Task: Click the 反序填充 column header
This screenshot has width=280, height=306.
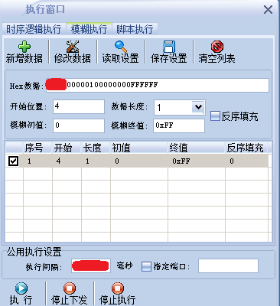Action: [x=246, y=148]
